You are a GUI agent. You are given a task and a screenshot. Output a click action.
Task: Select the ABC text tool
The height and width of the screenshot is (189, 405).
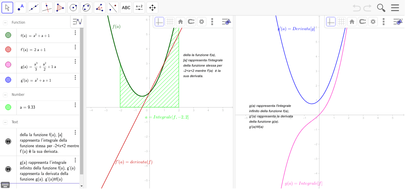point(126,8)
